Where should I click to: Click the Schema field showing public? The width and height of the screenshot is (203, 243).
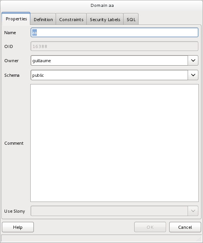pyautogui.click(x=109, y=75)
